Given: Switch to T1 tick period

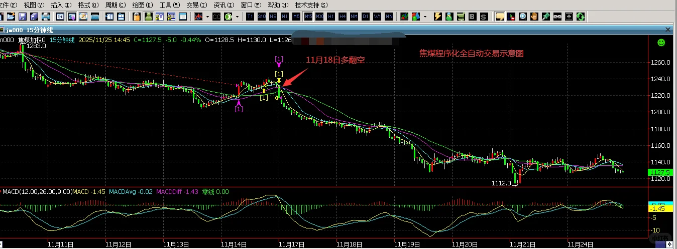Looking at the screenshot, I should click(x=250, y=17).
